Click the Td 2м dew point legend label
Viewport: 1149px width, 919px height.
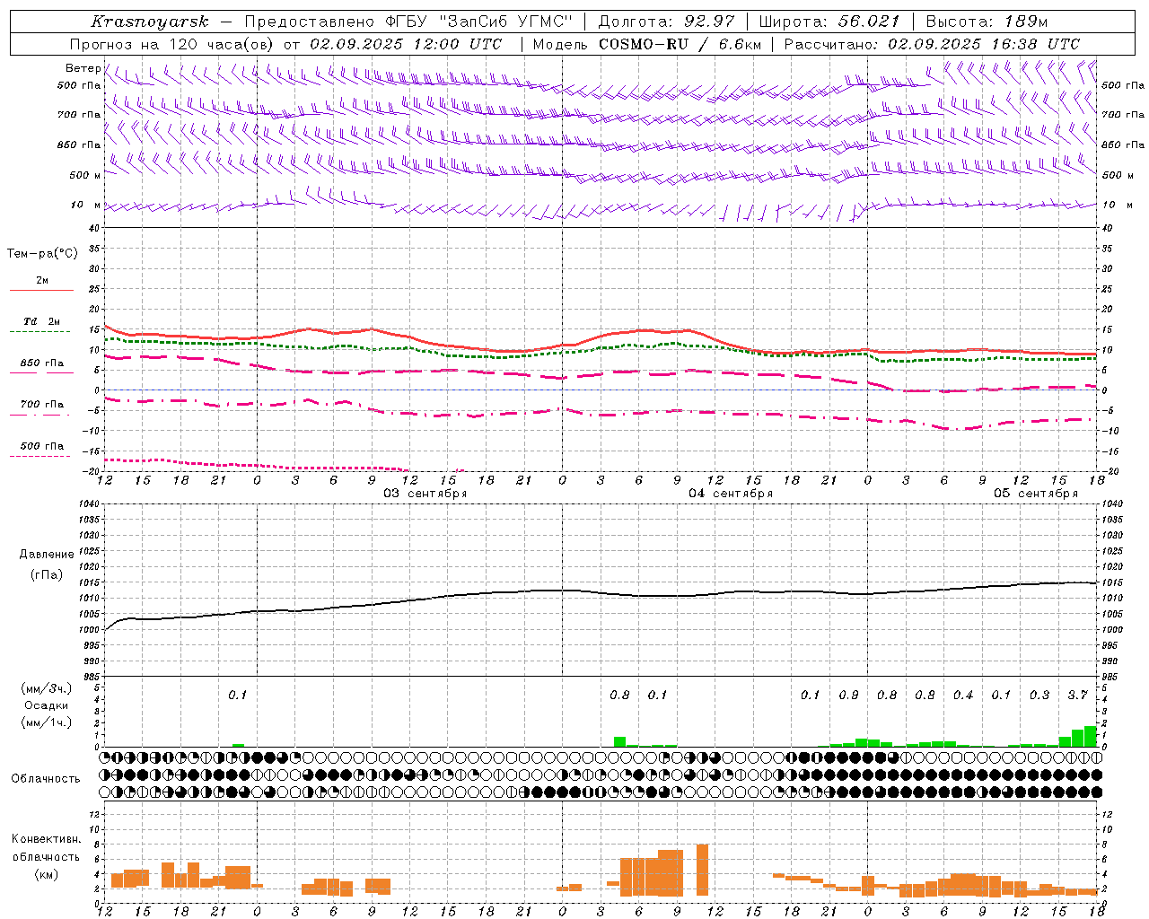(41, 321)
